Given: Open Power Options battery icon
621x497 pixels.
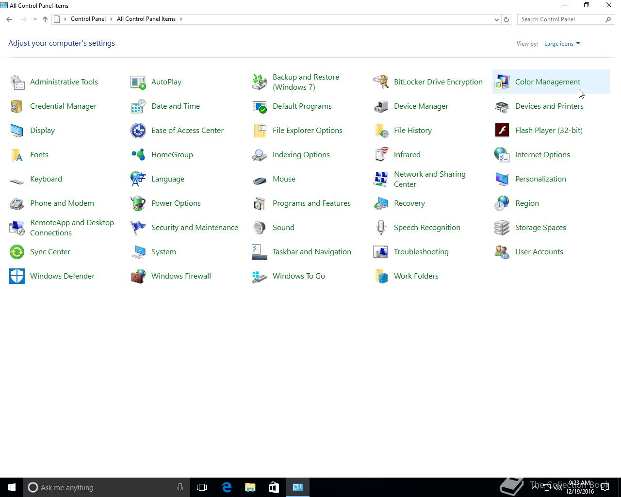Looking at the screenshot, I should click(x=138, y=203).
